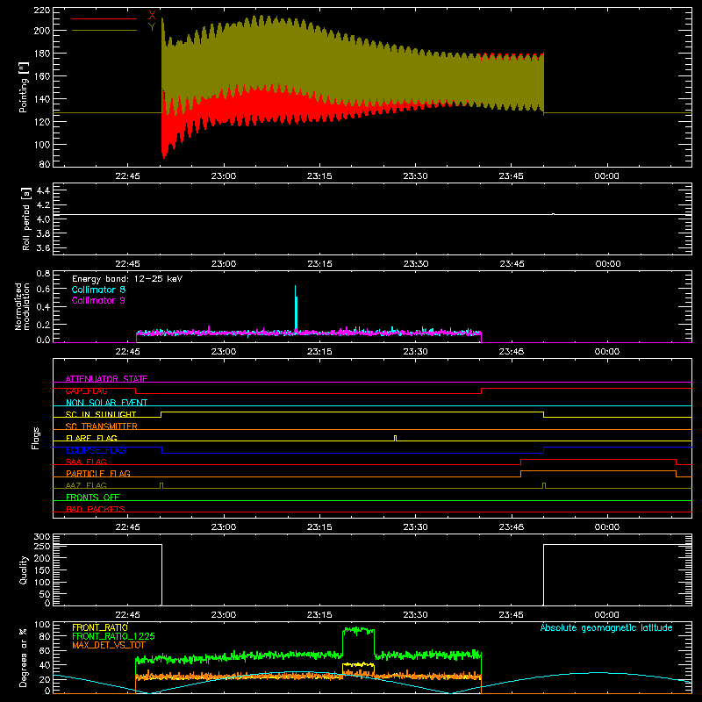Click the ECLIPSE_FLAG label

[x=96, y=450]
